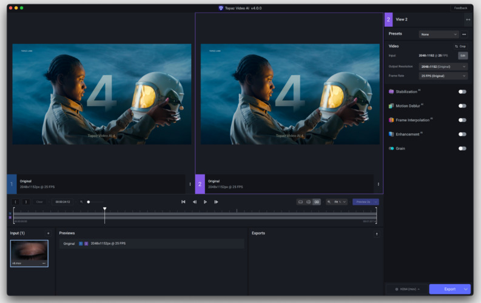Switch to split view layout
This screenshot has height=303, width=481.
tap(309, 202)
